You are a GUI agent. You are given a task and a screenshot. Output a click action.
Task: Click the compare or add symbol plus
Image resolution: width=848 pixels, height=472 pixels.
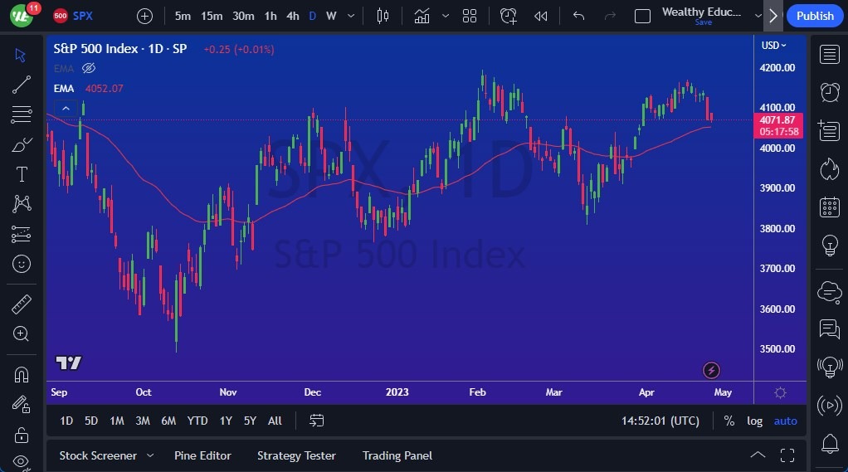(144, 17)
